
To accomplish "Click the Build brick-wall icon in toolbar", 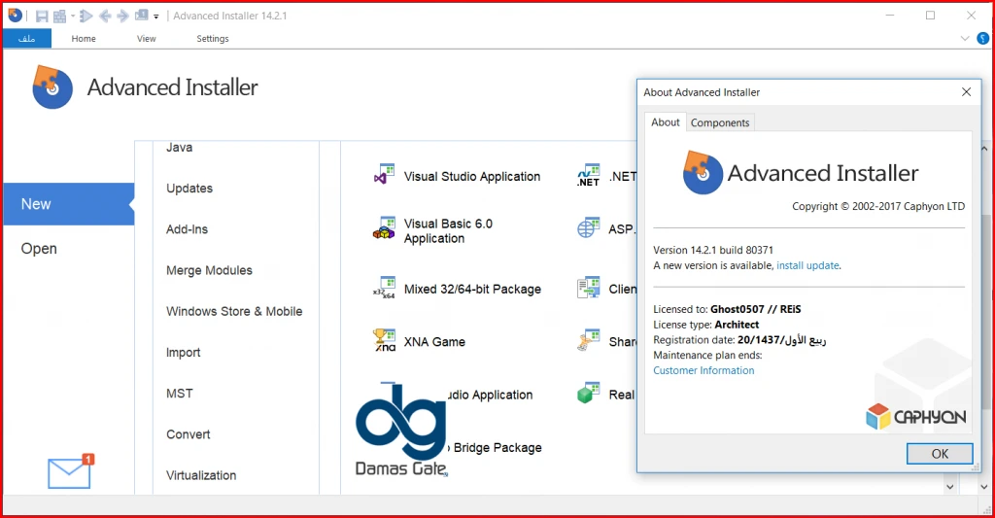I will (59, 16).
